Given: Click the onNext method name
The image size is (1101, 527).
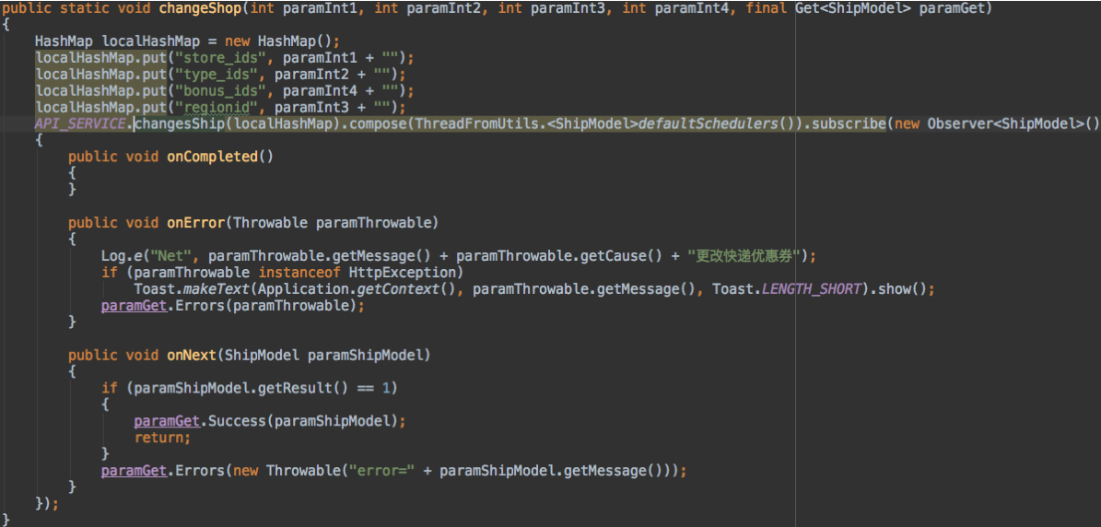Looking at the screenshot, I should point(192,355).
